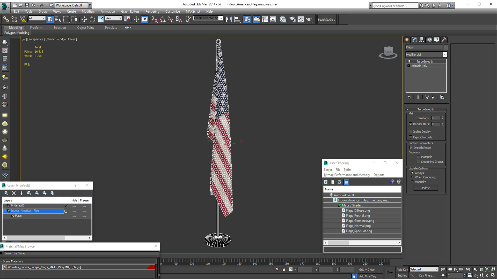
Task: Enable separate by Materials
Action: pos(418,157)
